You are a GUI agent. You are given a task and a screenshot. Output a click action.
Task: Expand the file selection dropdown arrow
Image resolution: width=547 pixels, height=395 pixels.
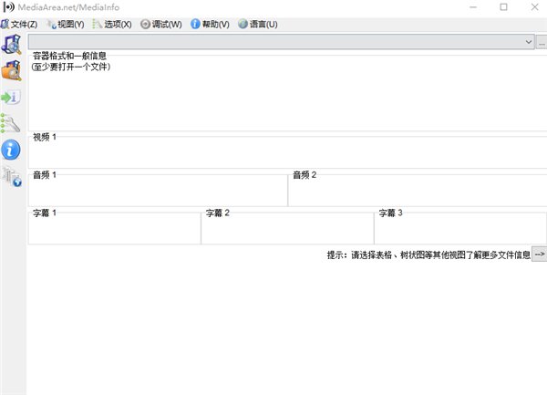pos(529,42)
